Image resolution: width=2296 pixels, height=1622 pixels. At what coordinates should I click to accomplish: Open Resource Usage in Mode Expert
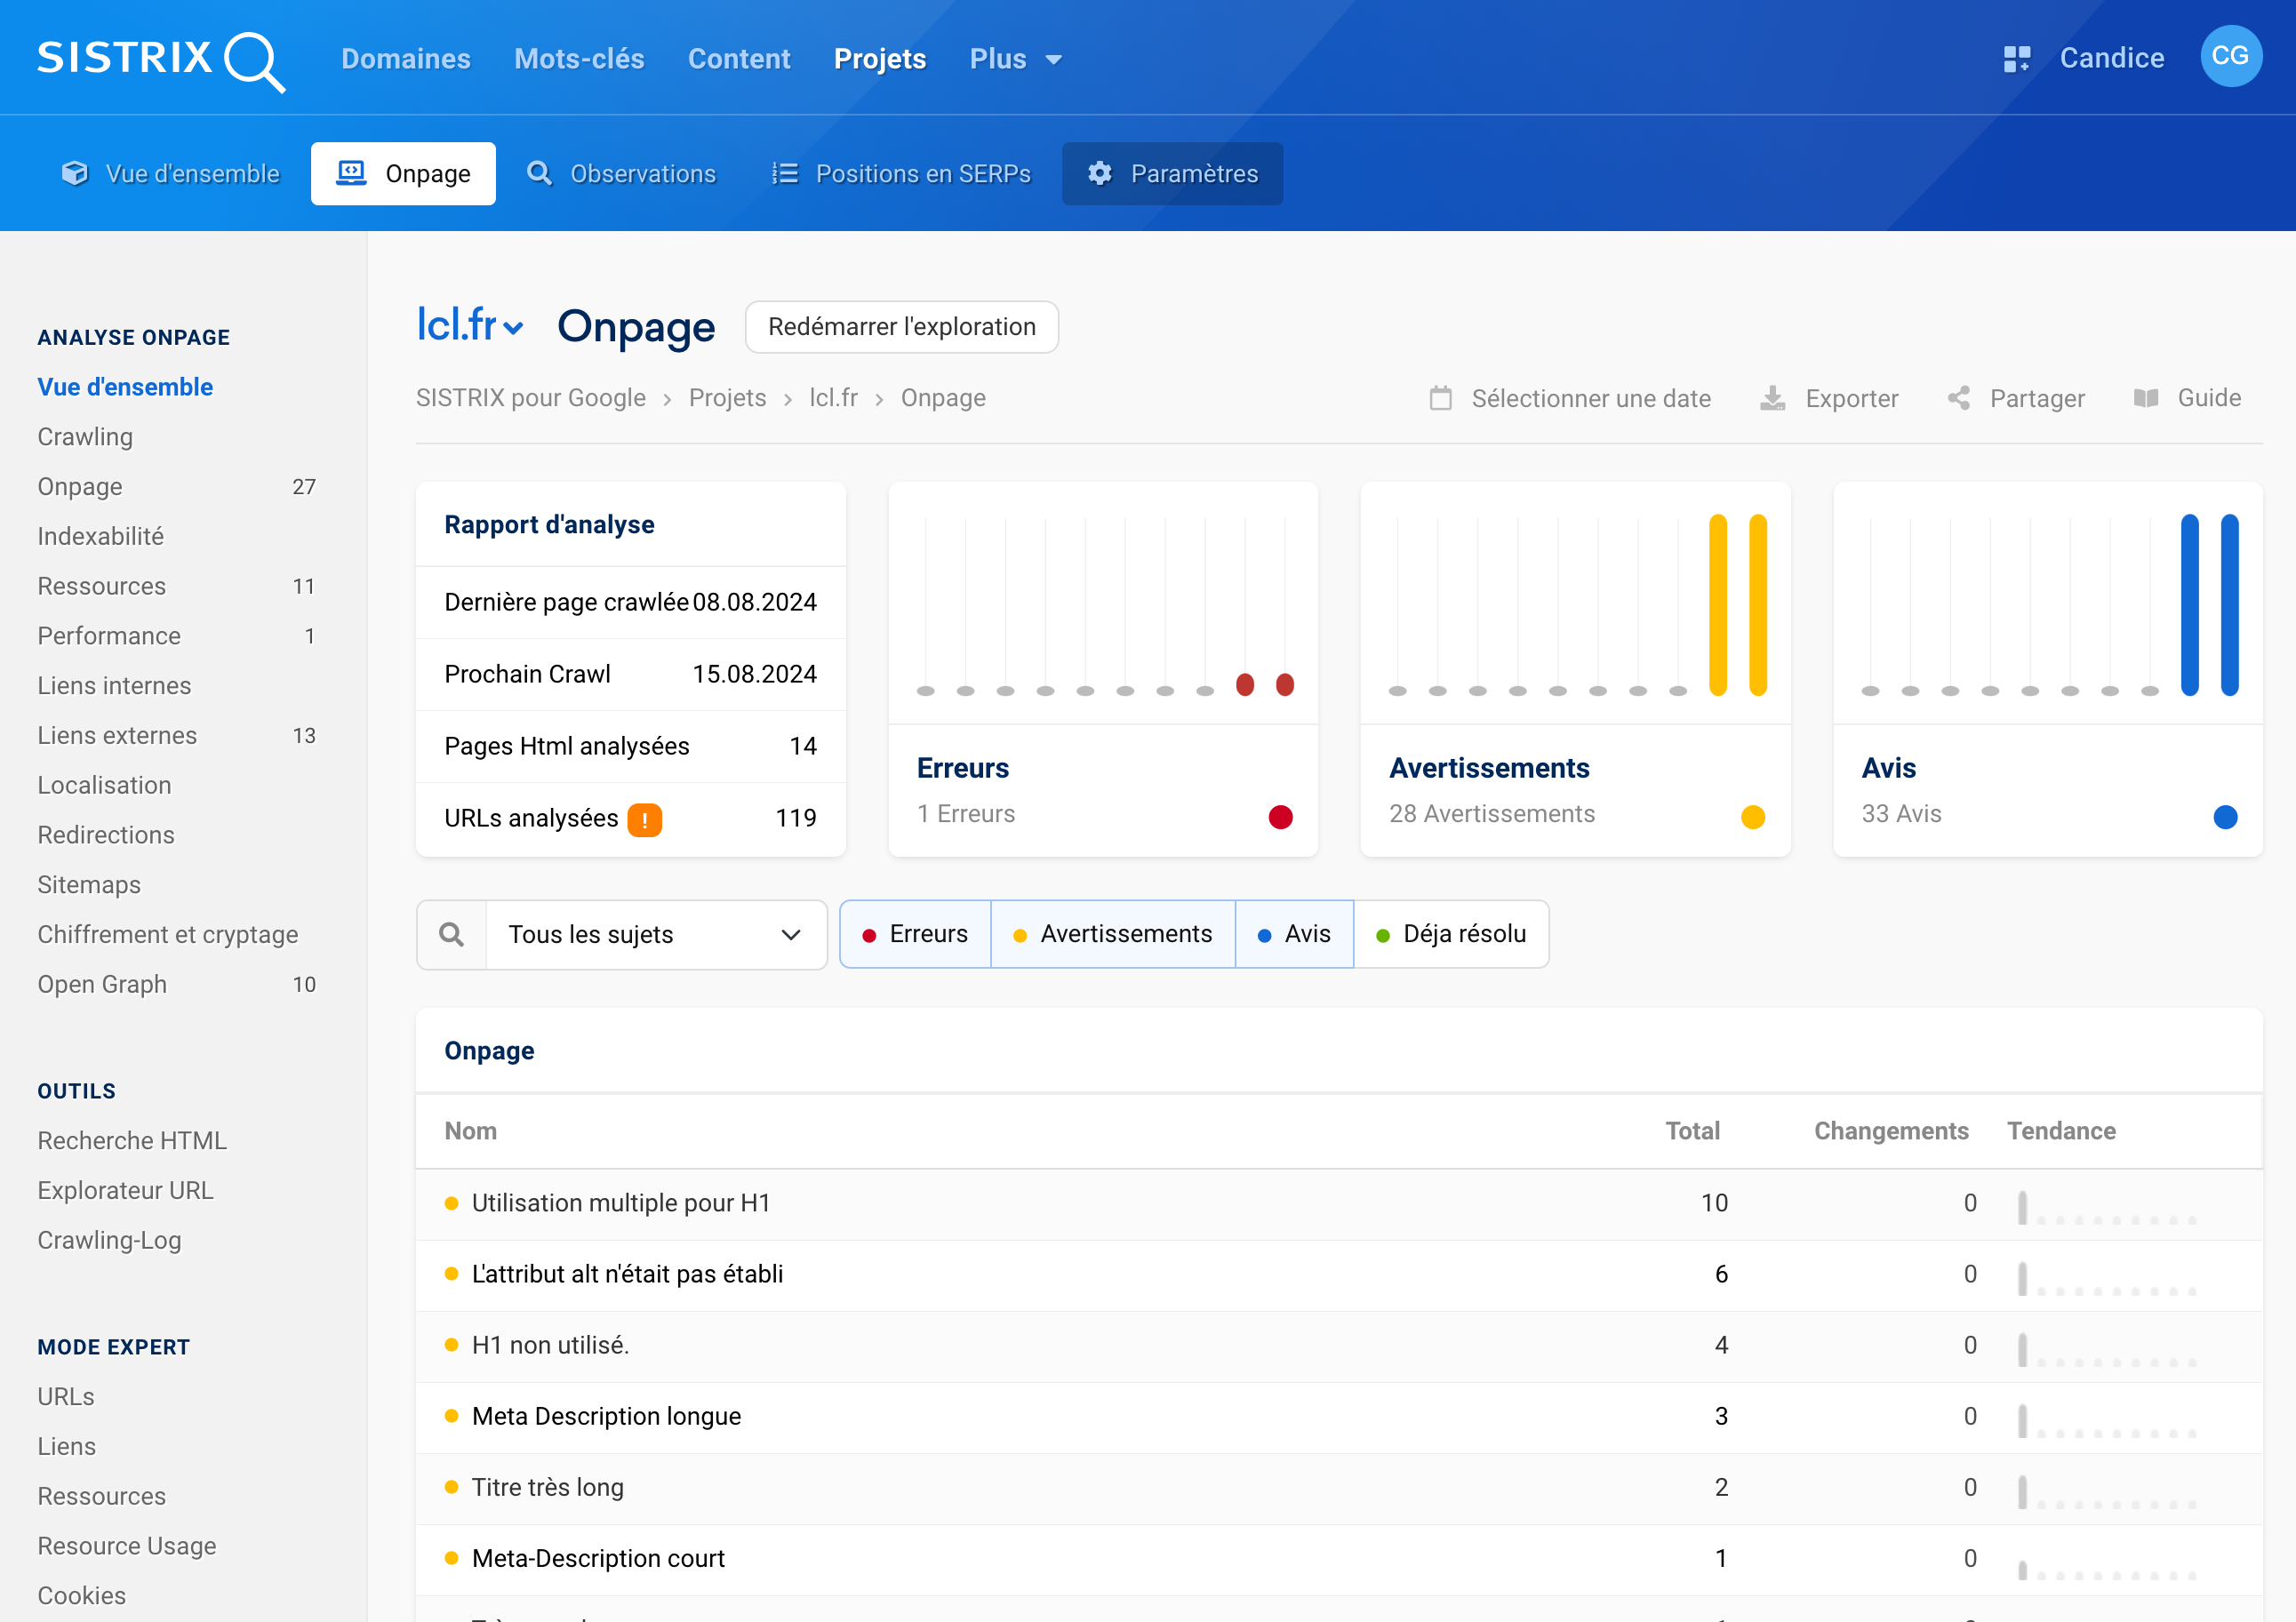point(127,1546)
